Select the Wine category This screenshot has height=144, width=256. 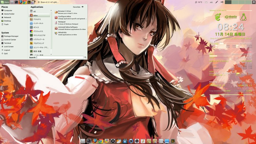[40, 15]
